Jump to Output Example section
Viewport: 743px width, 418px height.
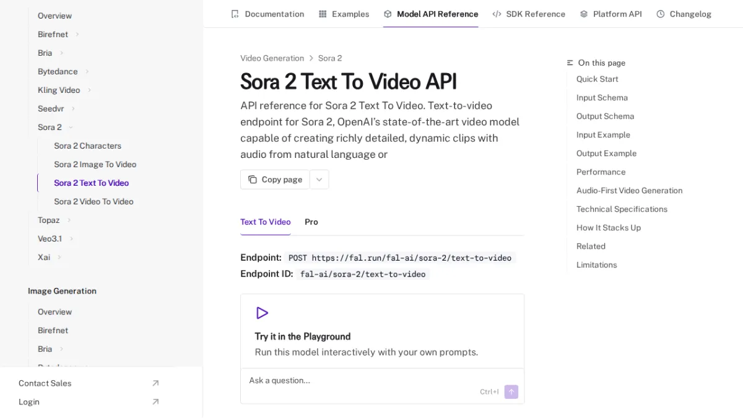pyautogui.click(x=606, y=153)
